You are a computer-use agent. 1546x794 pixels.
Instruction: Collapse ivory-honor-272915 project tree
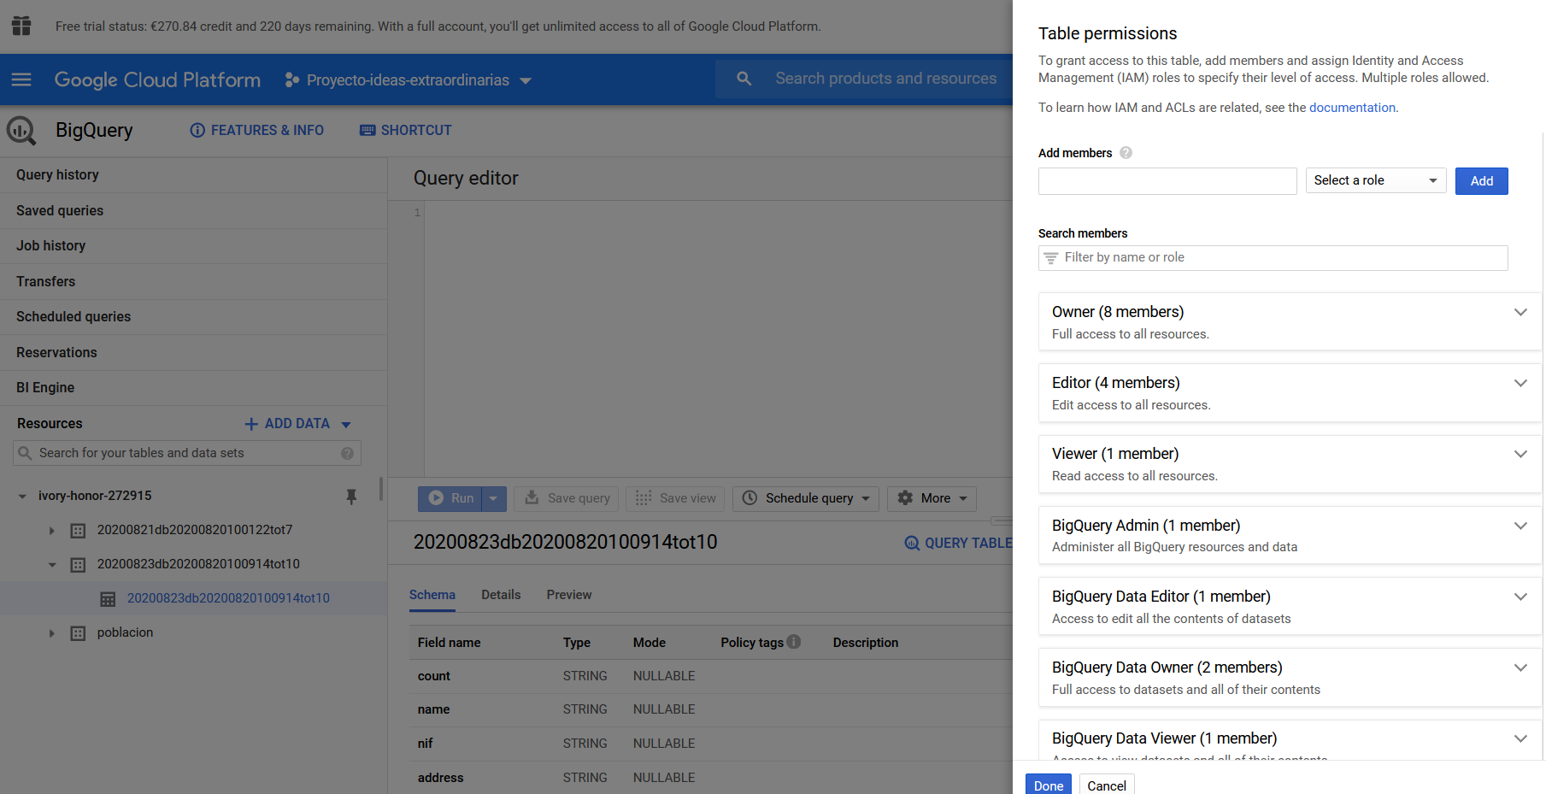tap(23, 497)
